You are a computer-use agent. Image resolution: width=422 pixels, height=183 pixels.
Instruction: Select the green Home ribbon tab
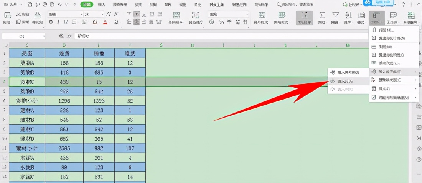click(87, 5)
